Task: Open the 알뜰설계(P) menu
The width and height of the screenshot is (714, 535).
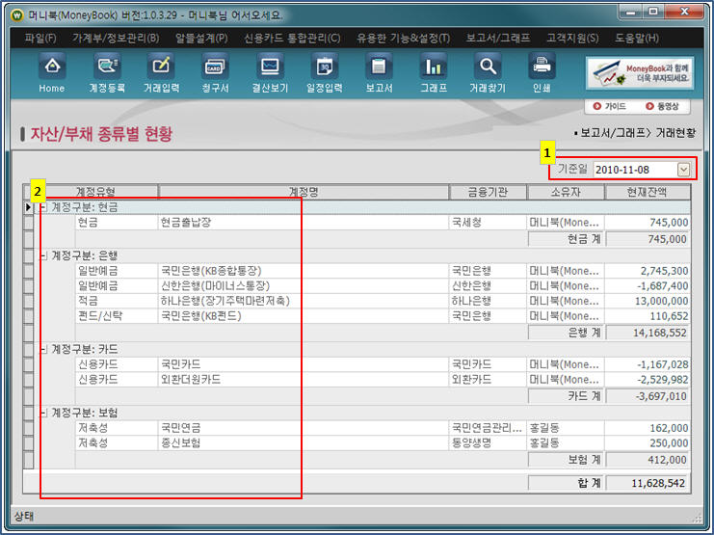Action: coord(201,39)
